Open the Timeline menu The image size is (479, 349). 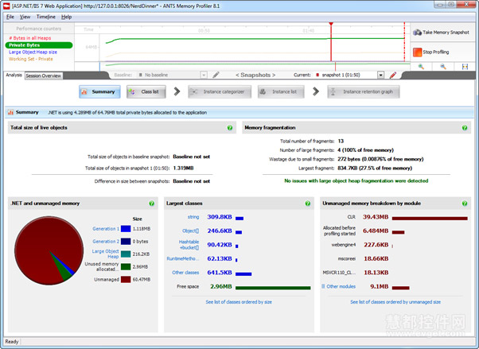coord(46,17)
